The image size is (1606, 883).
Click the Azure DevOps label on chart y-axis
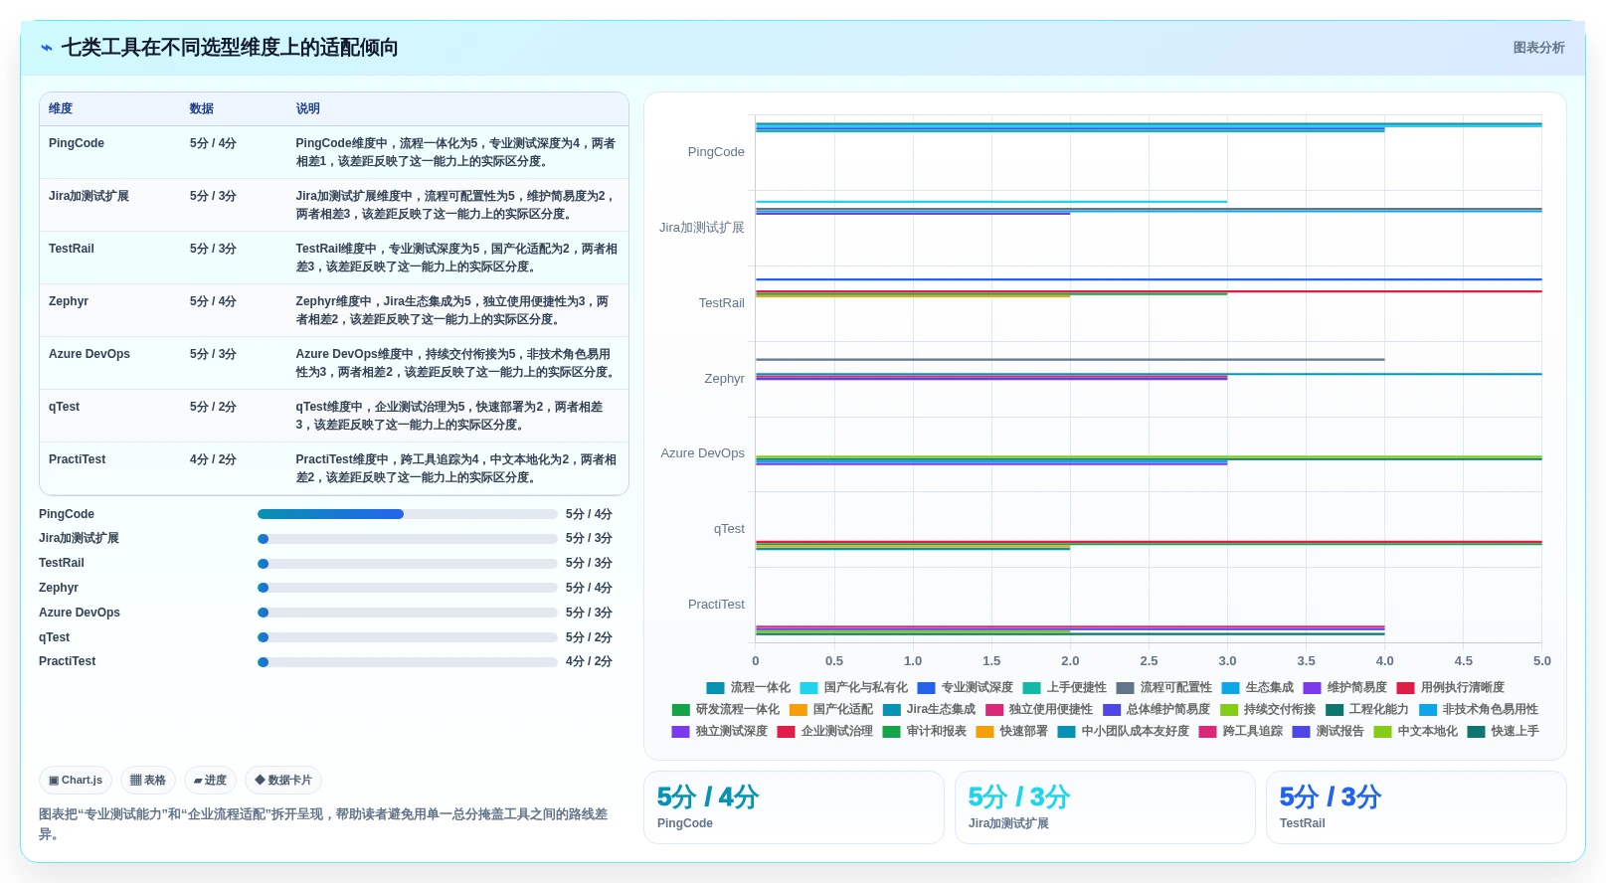pyautogui.click(x=702, y=453)
